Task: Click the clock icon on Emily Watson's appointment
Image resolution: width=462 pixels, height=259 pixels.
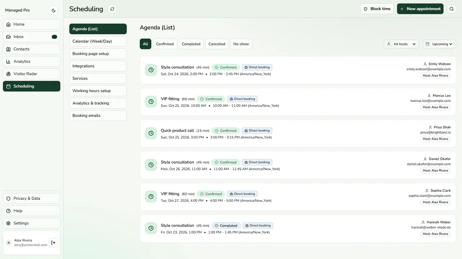Action: point(151,70)
